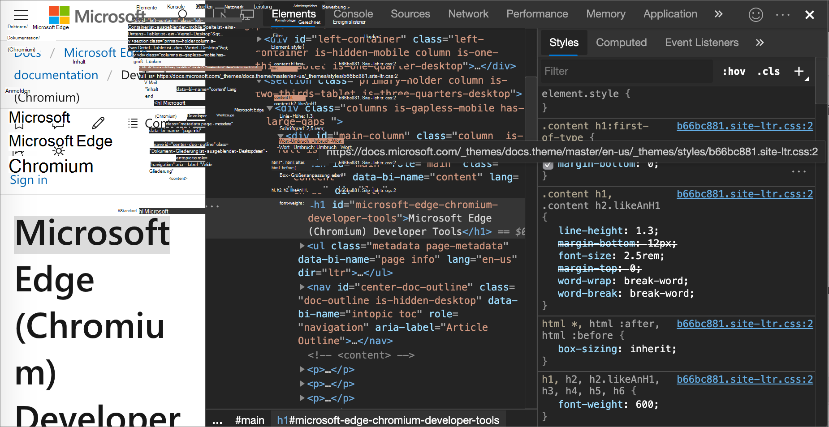Toggle the :hov pseudo-class panel
Viewport: 829px width, 427px height.
[734, 71]
